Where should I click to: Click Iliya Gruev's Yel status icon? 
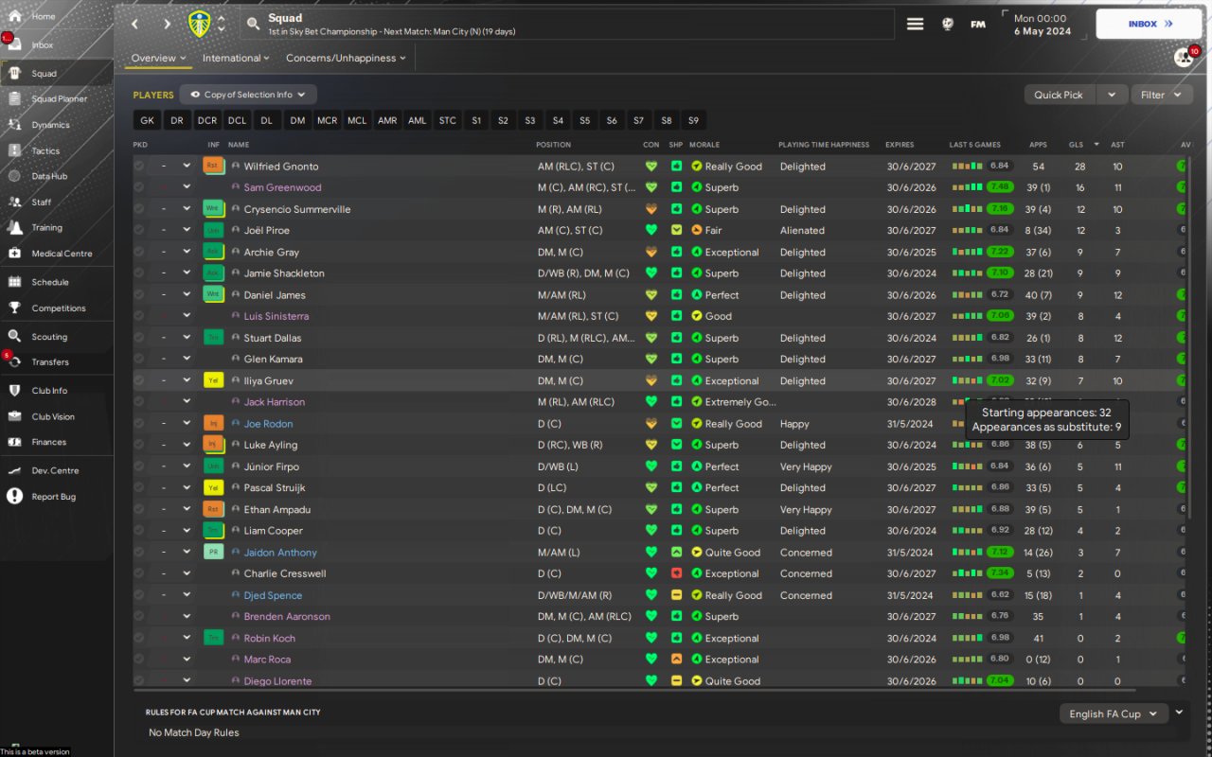coord(212,380)
